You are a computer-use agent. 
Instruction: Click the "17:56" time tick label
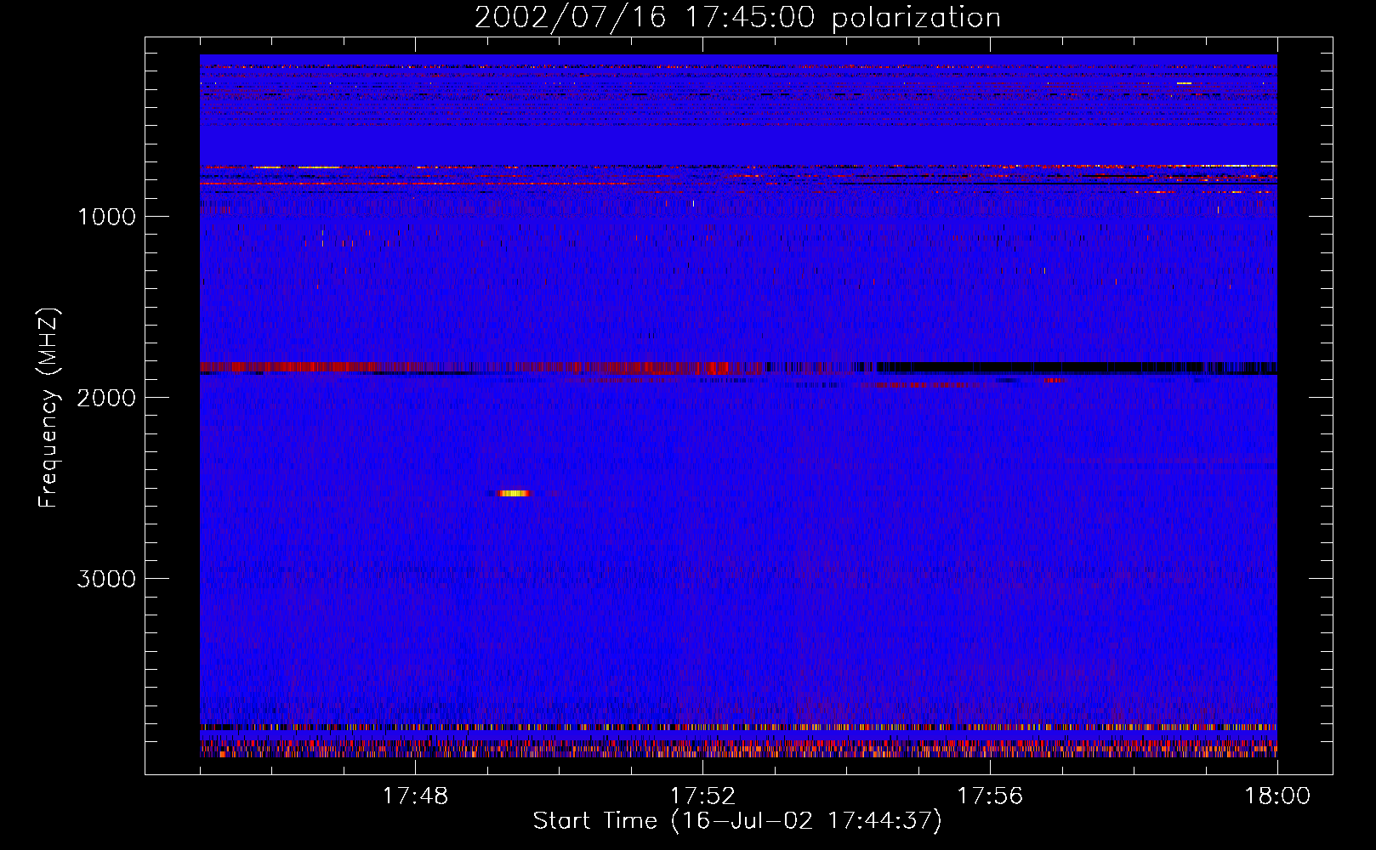pyautogui.click(x=990, y=796)
